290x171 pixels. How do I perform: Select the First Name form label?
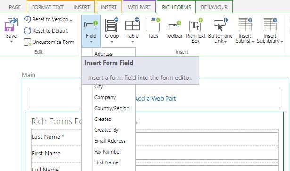click(46, 153)
